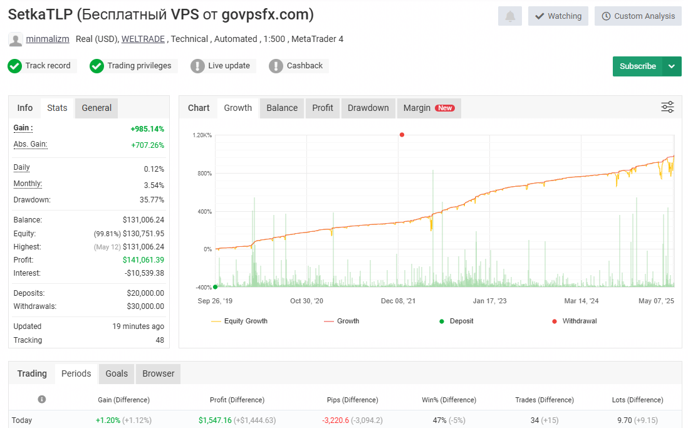Open the chart settings sliders icon
The image size is (688, 428).
tap(667, 107)
